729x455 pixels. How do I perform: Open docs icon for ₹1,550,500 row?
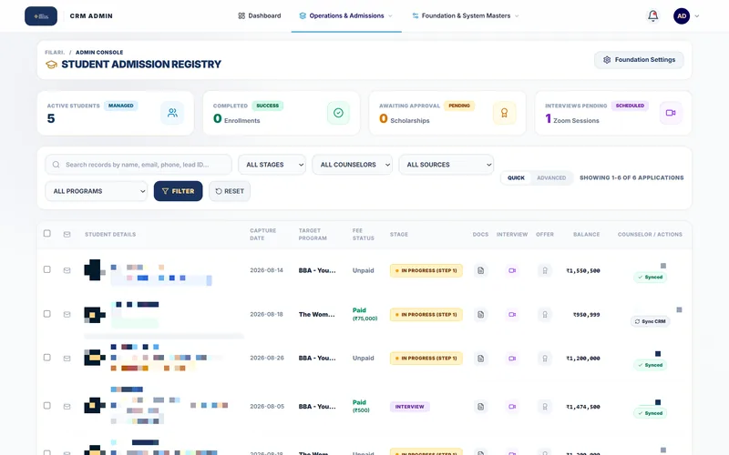coord(481,270)
